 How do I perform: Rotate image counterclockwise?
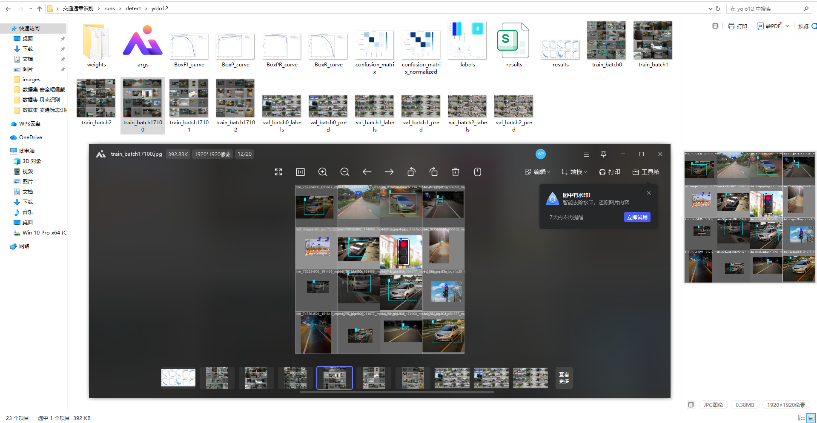411,172
